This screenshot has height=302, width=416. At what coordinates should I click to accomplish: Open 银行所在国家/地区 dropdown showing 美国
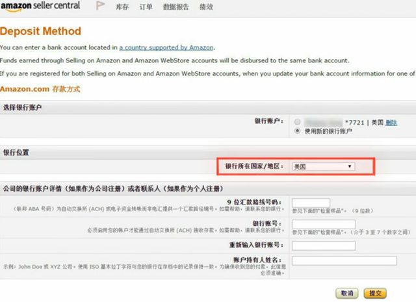point(323,166)
